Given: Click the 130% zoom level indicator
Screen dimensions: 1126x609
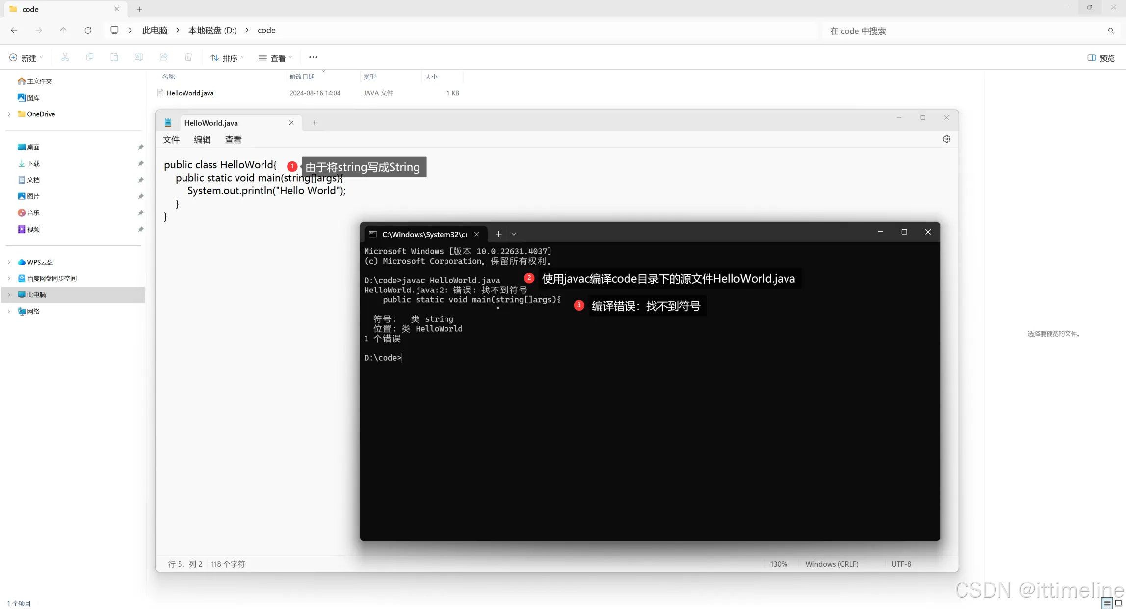Looking at the screenshot, I should coord(778,564).
